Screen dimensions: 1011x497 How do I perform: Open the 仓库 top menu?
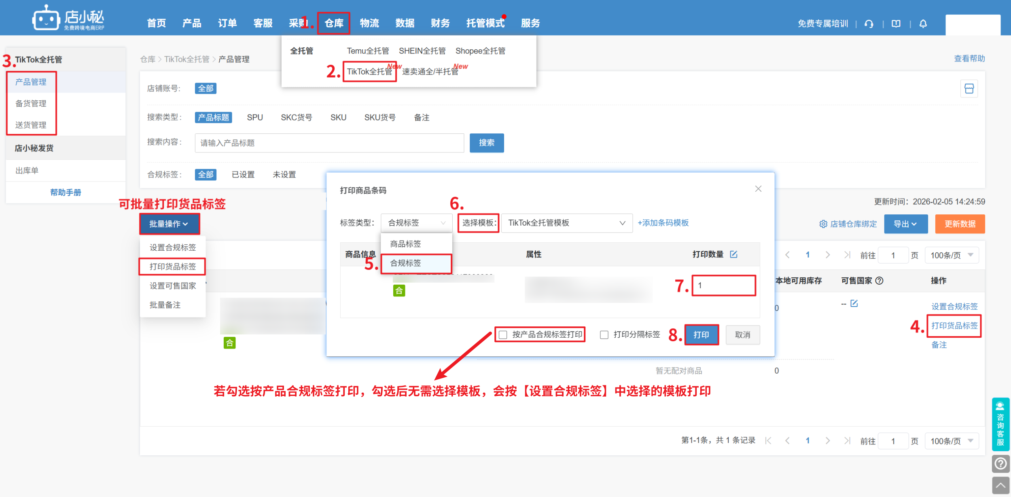coord(334,23)
